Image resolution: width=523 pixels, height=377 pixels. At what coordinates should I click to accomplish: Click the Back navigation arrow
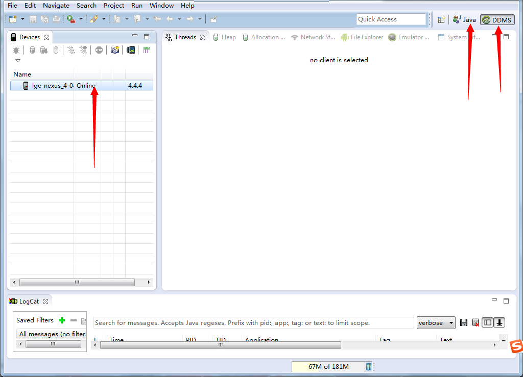(170, 19)
